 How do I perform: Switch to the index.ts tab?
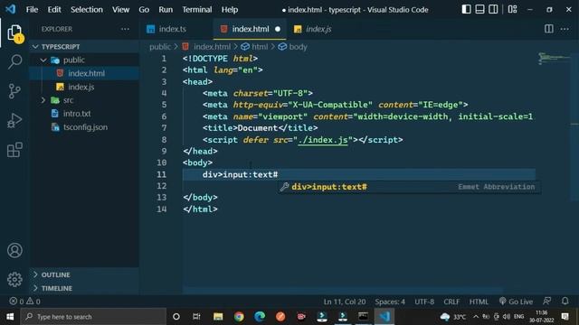point(172,29)
